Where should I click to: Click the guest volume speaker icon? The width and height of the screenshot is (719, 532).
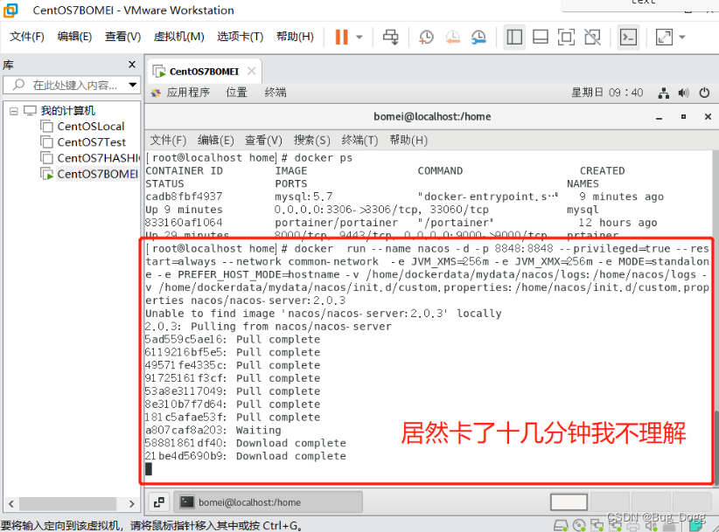coord(684,93)
